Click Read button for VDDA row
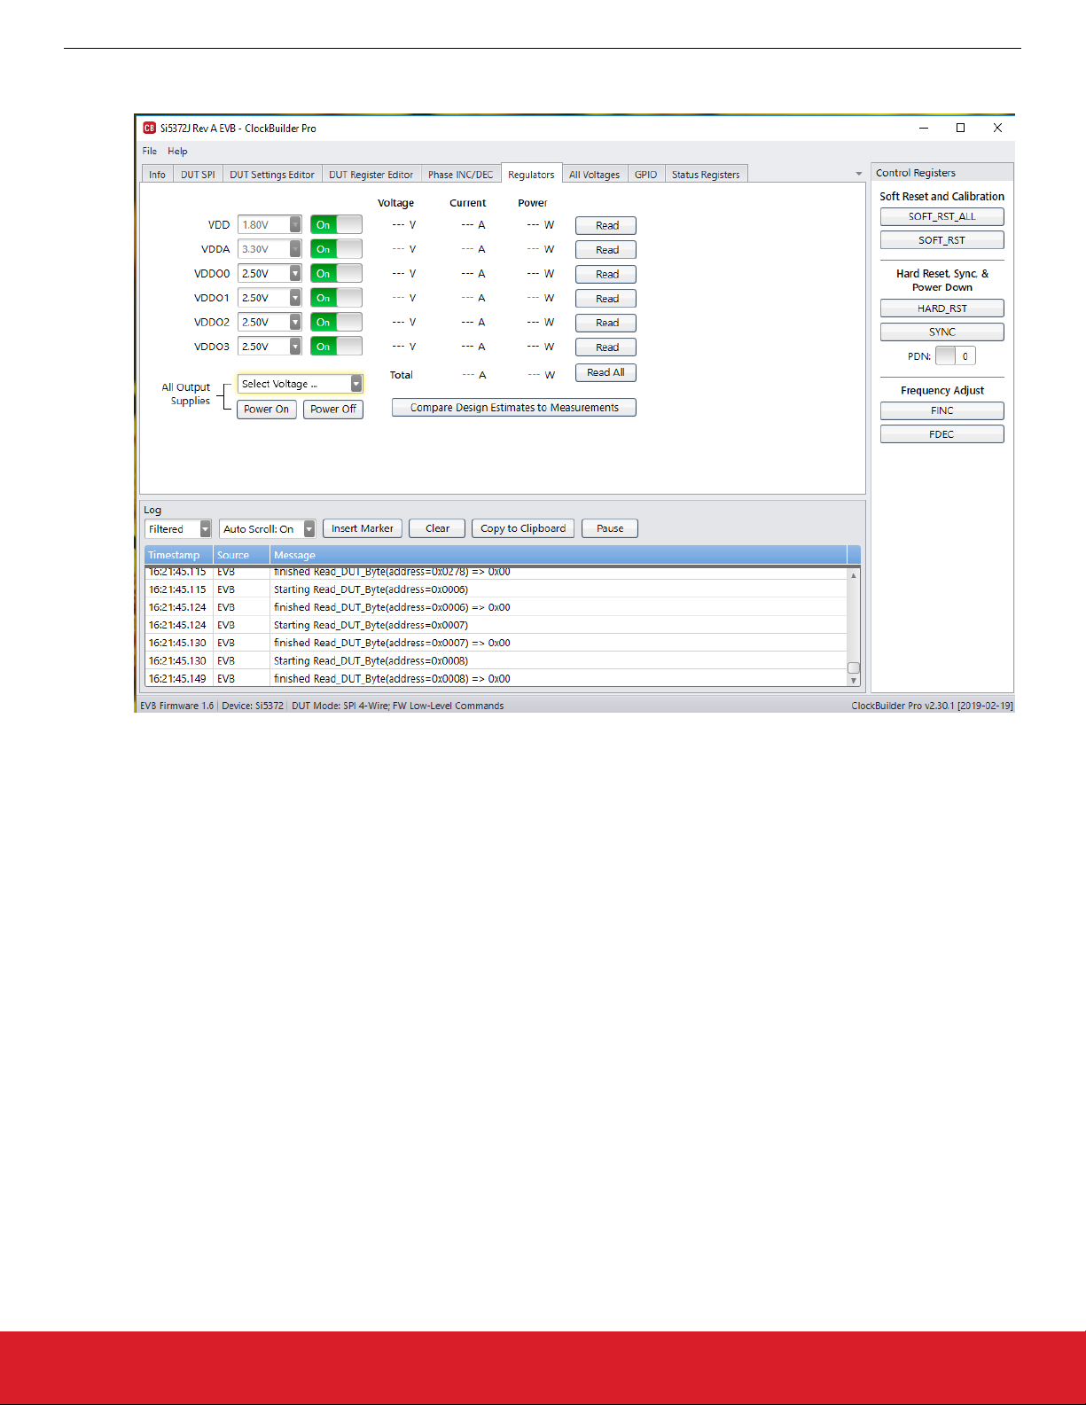1086x1405 pixels. click(606, 250)
